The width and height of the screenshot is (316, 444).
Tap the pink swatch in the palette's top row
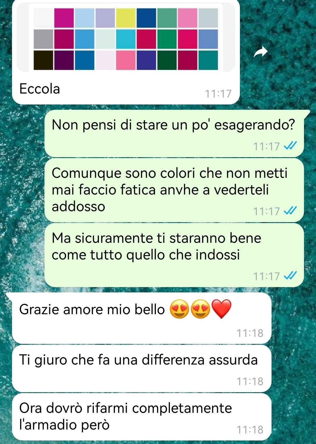(188, 18)
